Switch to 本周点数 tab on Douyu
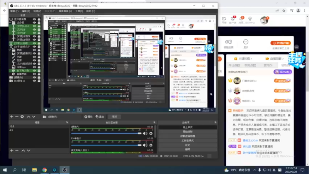The width and height of the screenshot is (309, 174). 250,65
